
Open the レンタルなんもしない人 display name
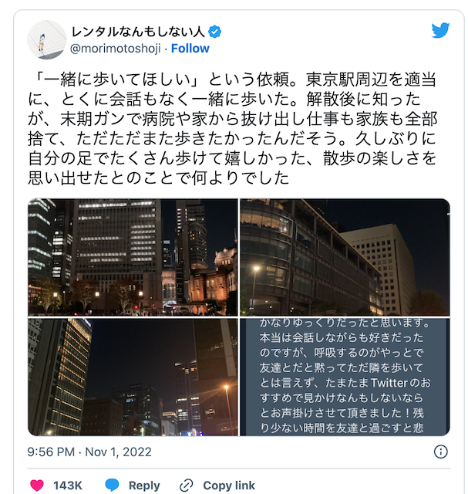(138, 32)
